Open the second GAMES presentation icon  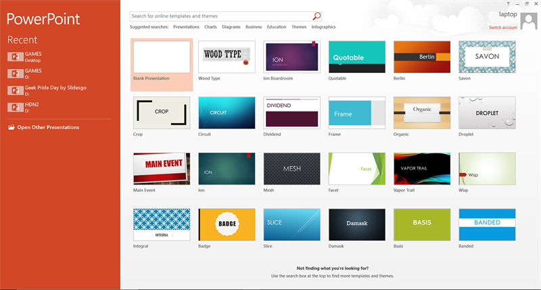pos(16,74)
